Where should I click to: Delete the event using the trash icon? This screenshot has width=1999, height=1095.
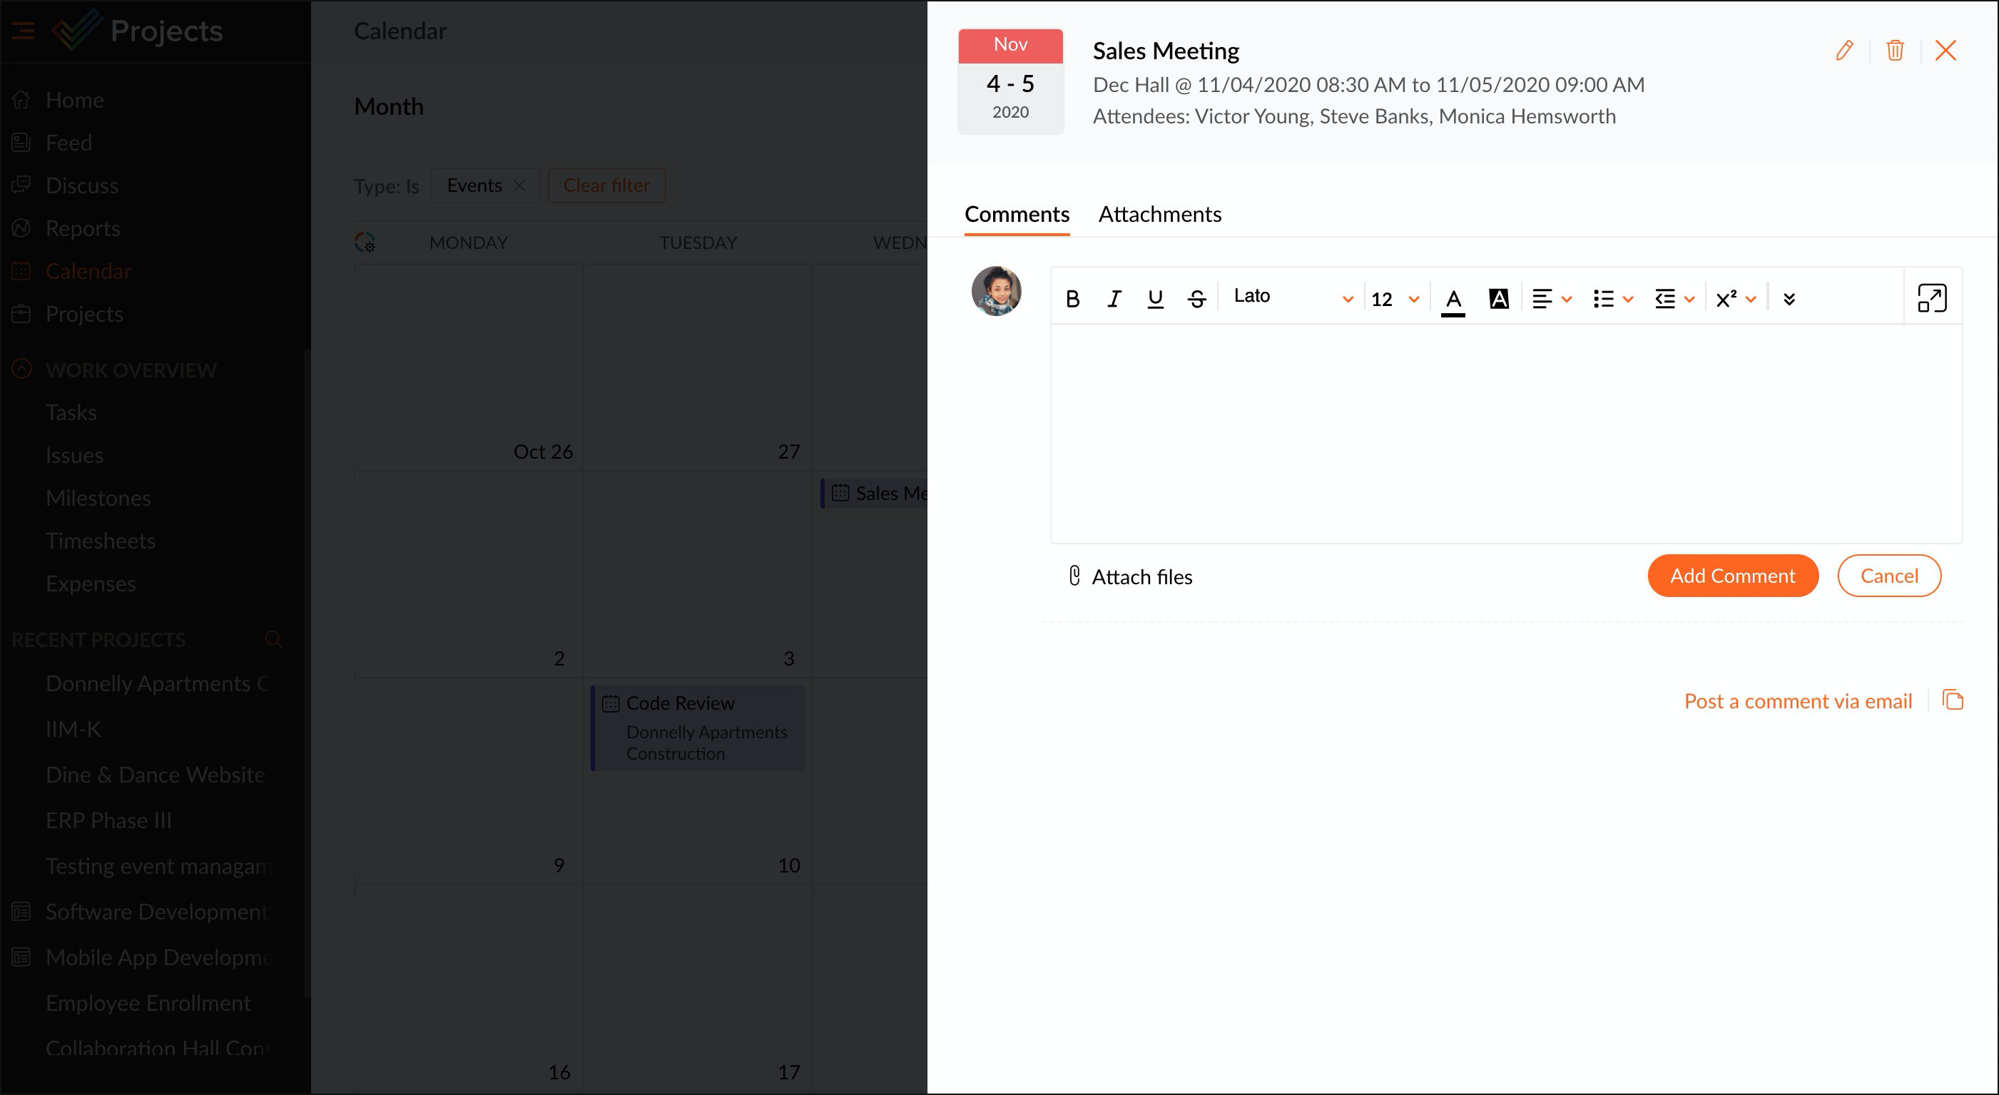click(1895, 51)
